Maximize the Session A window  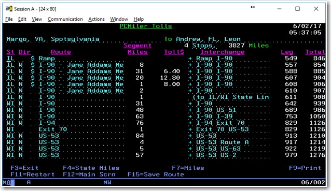point(297,9)
